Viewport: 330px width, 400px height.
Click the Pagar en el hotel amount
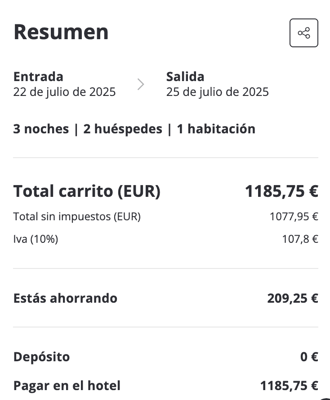289,386
